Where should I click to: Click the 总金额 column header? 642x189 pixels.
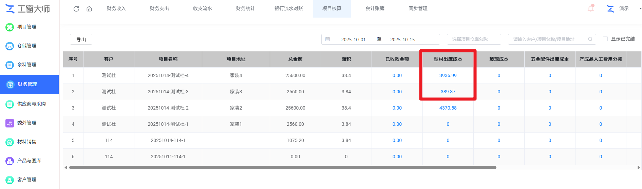click(x=295, y=59)
